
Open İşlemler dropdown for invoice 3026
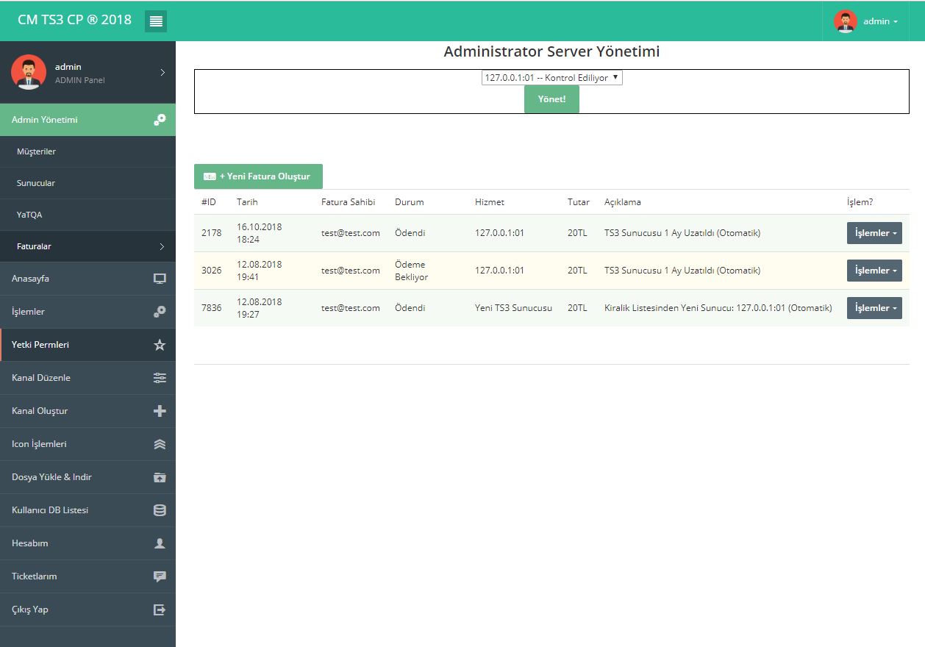pos(874,271)
